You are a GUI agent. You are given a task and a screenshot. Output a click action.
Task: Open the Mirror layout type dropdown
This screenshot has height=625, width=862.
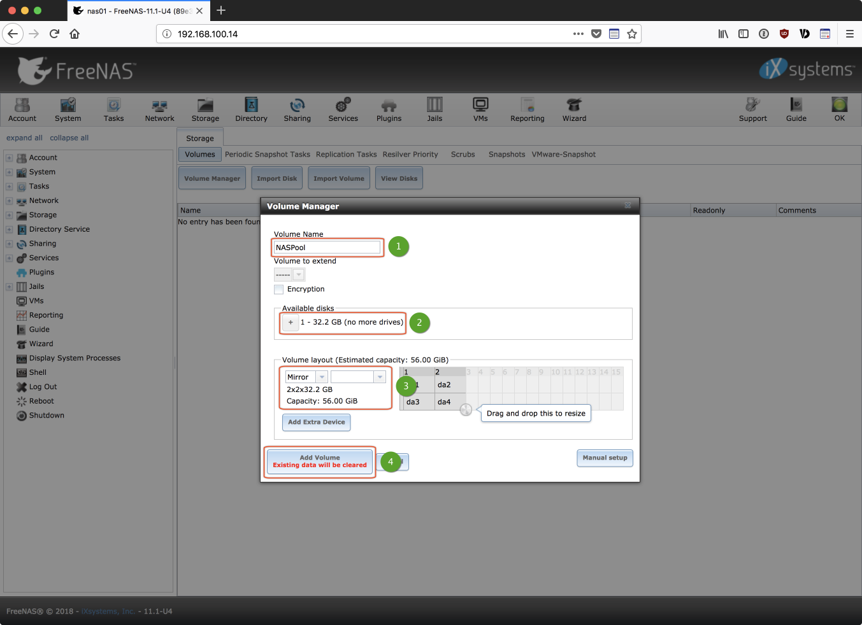coord(322,377)
